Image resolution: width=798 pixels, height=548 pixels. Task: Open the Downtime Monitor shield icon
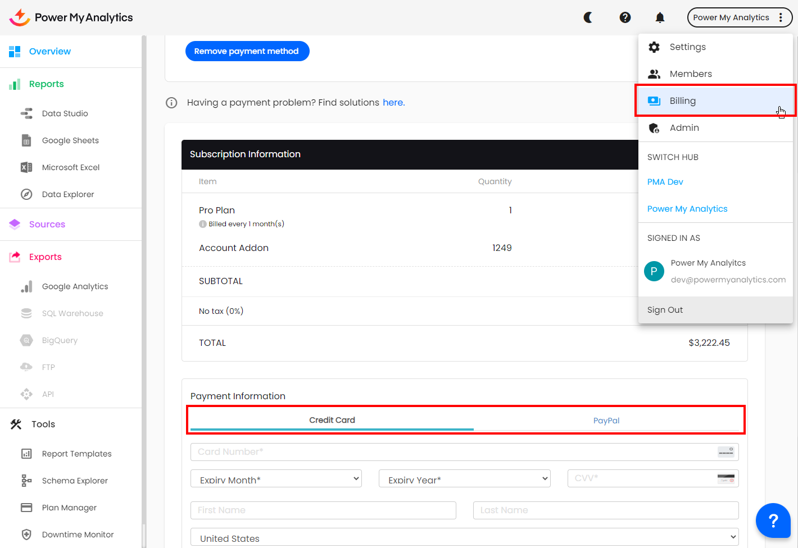[26, 535]
